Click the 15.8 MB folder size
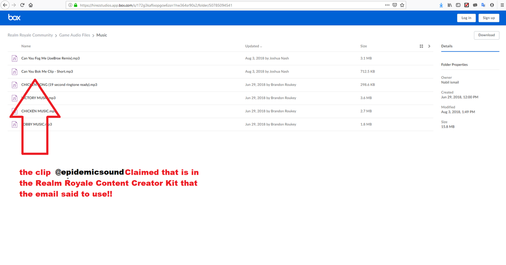Viewport: 506px width, 265px height. point(448,126)
